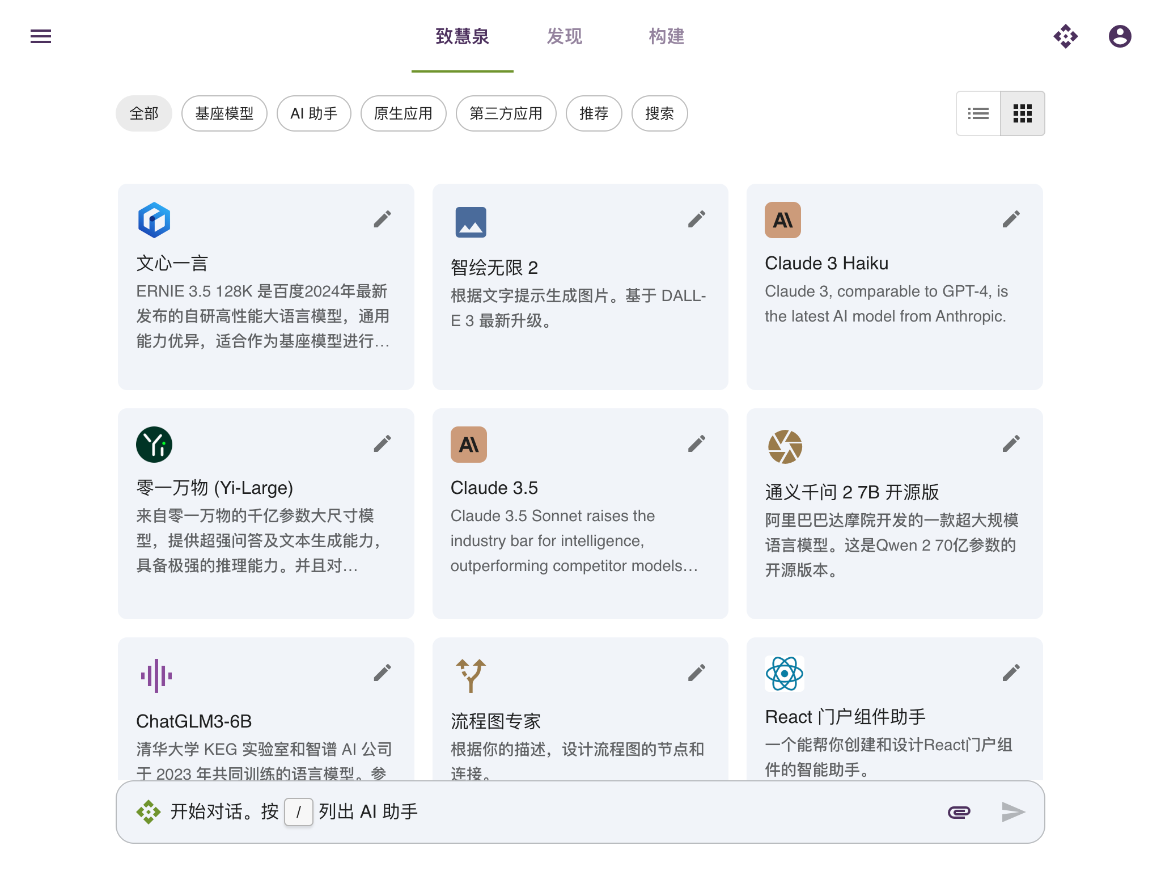1161x871 pixels.
Task: Open the ChatGLM3-6B card title
Action: [194, 721]
